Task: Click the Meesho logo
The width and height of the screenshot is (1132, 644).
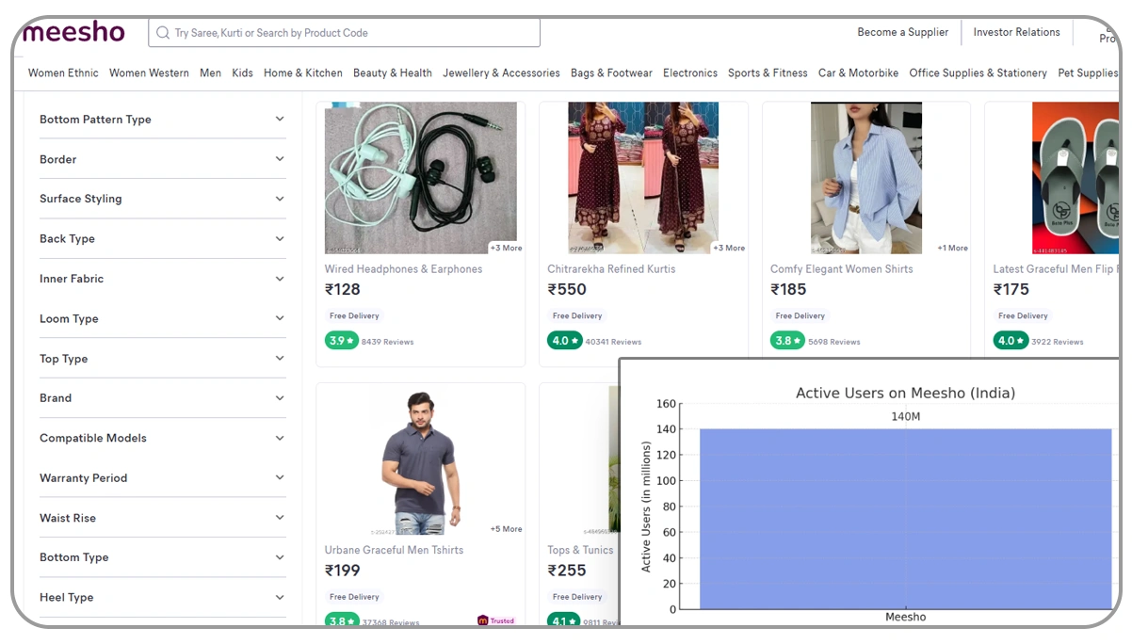Action: point(73,31)
